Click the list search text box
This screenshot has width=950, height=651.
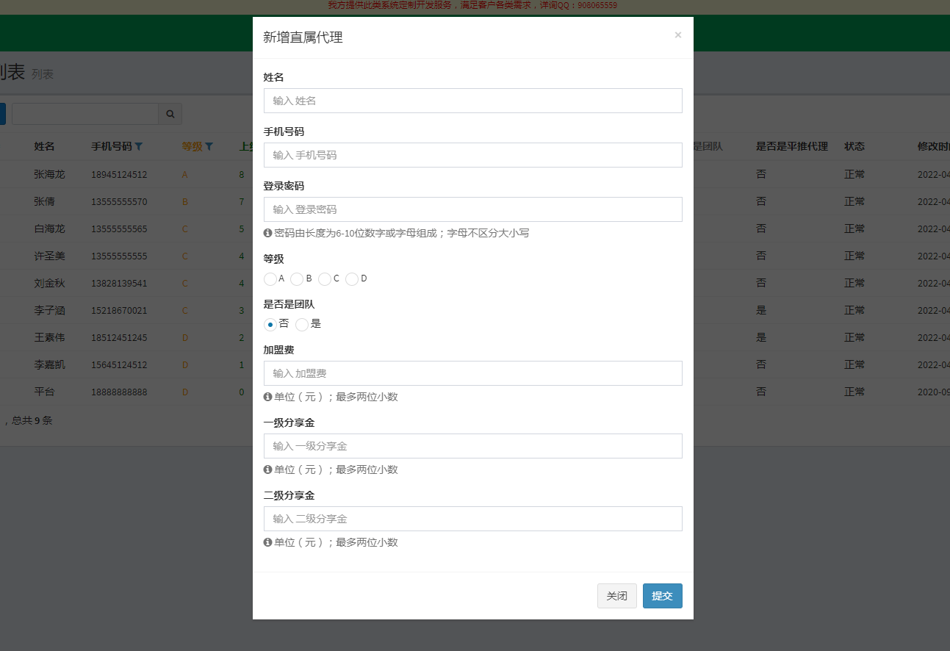click(x=84, y=114)
